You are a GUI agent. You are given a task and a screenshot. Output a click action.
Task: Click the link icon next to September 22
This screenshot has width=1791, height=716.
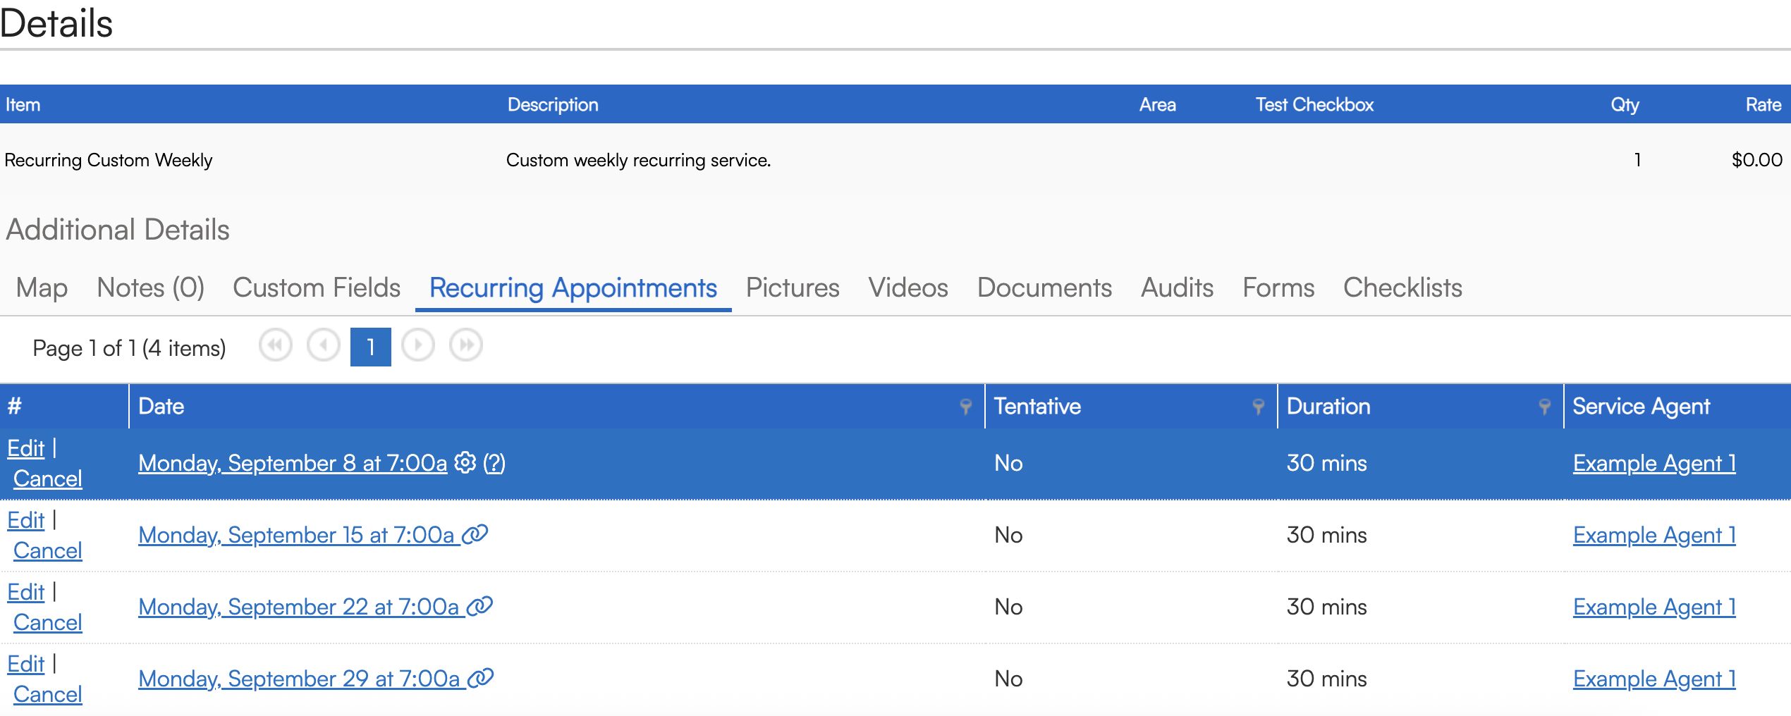480,606
